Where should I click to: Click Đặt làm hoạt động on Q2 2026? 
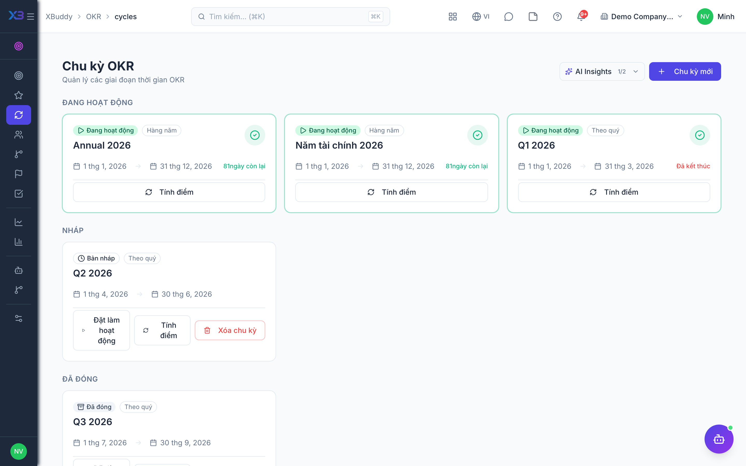pyautogui.click(x=102, y=330)
